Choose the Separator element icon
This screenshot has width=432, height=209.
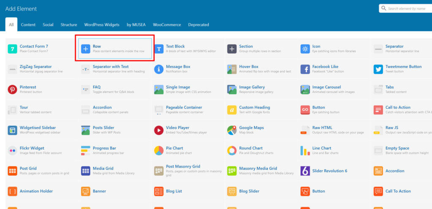click(378, 49)
